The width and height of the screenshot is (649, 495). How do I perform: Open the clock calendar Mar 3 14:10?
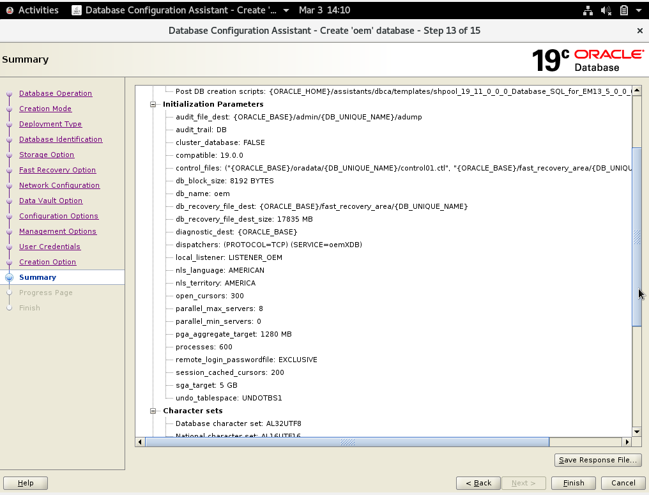pos(324,10)
